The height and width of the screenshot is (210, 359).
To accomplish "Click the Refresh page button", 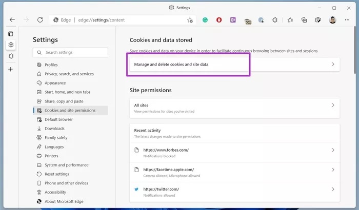I will [40, 20].
